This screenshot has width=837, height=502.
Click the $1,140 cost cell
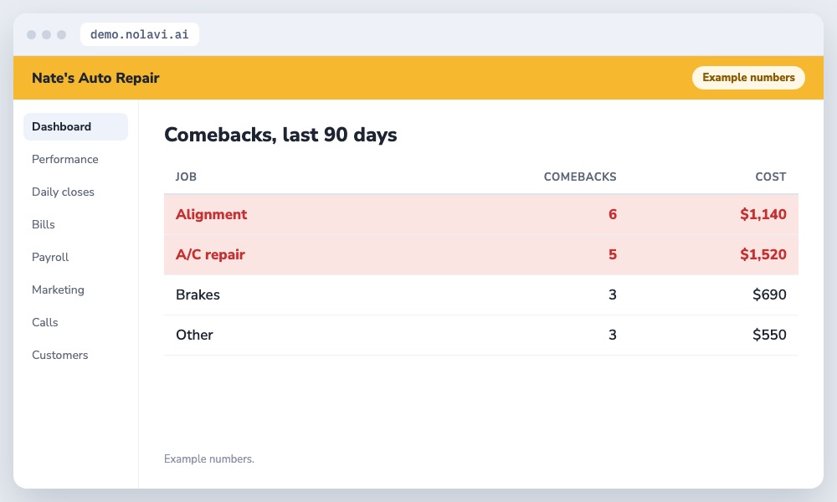pyautogui.click(x=763, y=214)
